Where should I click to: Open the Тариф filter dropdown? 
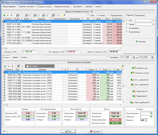tap(154, 24)
